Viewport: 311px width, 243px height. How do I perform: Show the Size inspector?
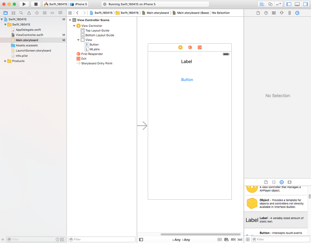(290, 13)
